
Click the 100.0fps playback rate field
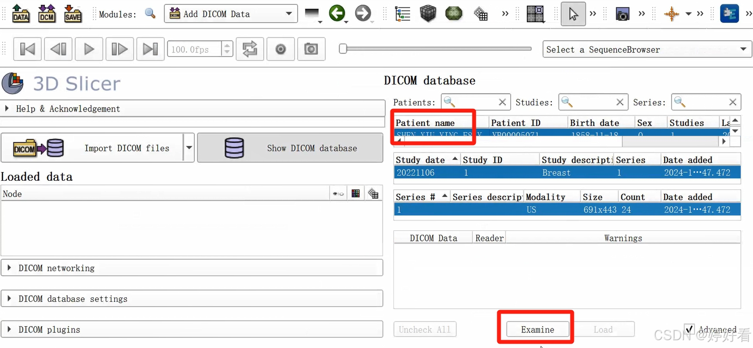[x=195, y=49]
